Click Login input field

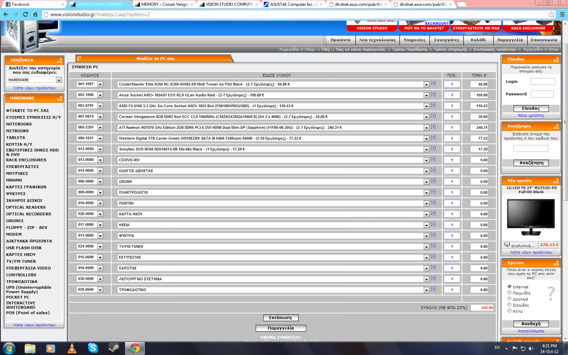543,81
